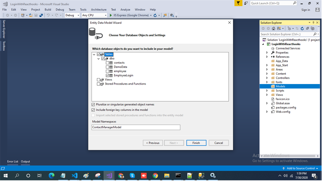Open the IIS Express browser dropdown arrow

[x=151, y=15]
